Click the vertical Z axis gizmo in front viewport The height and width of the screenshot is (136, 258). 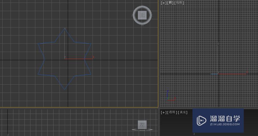tap(218, 59)
